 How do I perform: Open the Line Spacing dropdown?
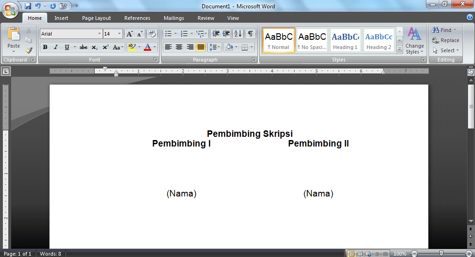point(215,47)
